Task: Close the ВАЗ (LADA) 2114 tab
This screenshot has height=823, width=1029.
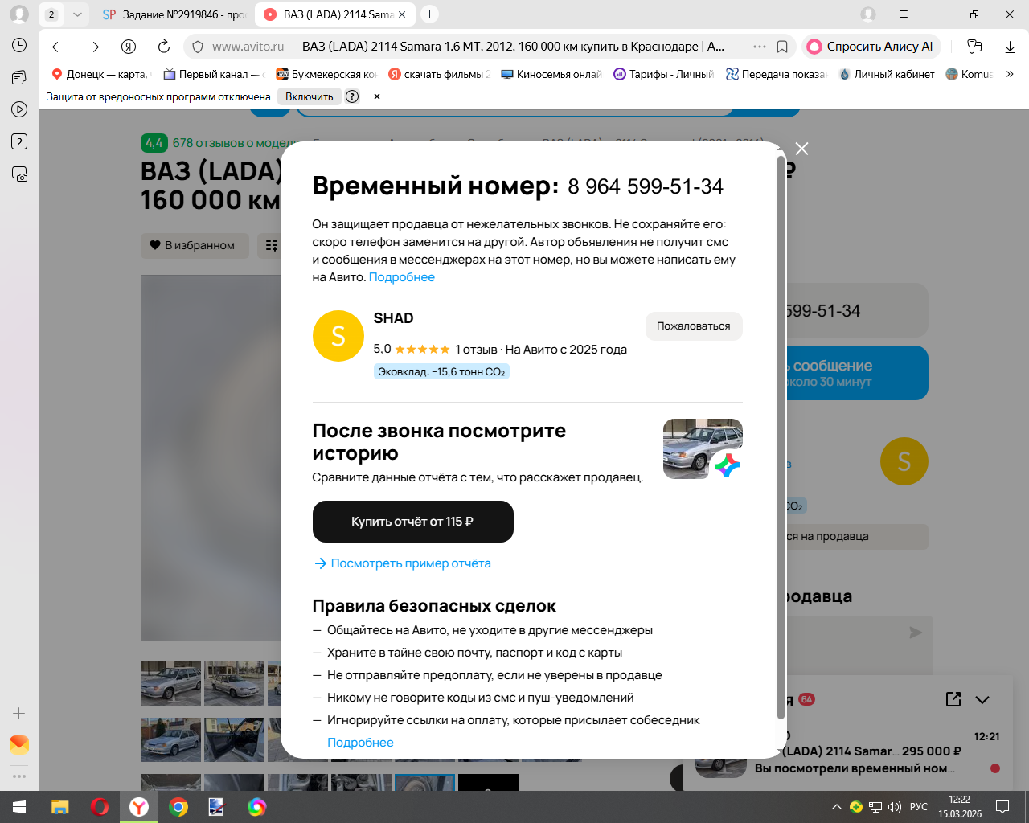Action: [x=402, y=14]
